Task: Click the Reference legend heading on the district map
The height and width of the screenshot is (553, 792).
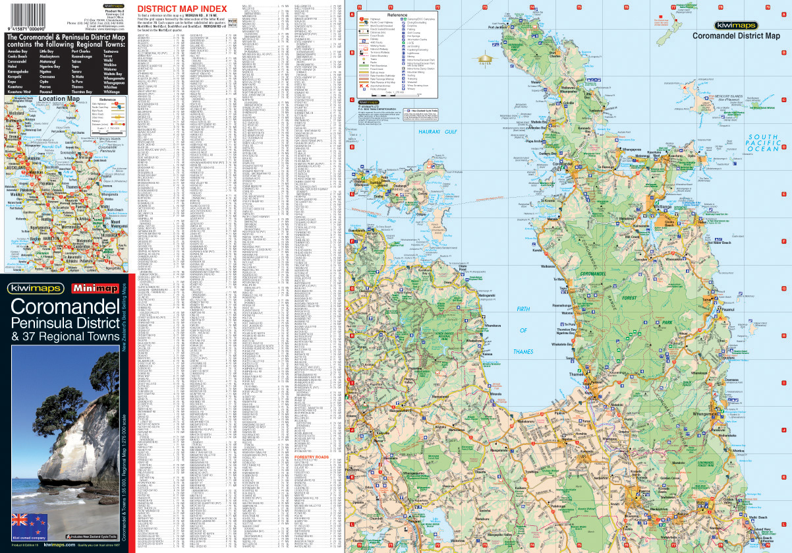Action: pos(397,15)
